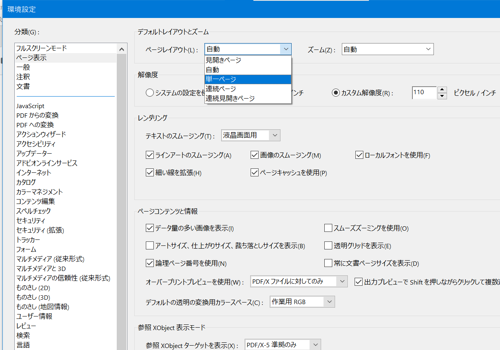Click the custom resolution value field
The image size is (500, 350).
424,93
